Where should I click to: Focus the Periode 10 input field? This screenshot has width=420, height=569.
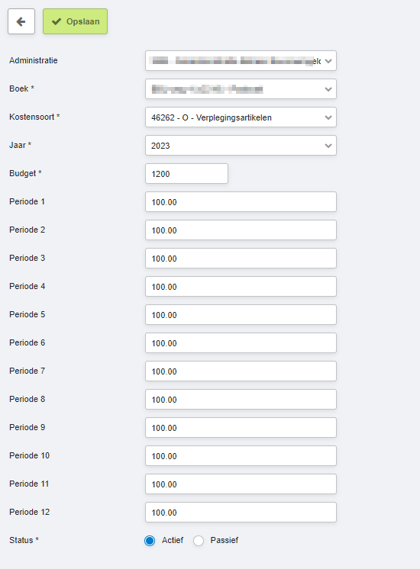tap(241, 456)
